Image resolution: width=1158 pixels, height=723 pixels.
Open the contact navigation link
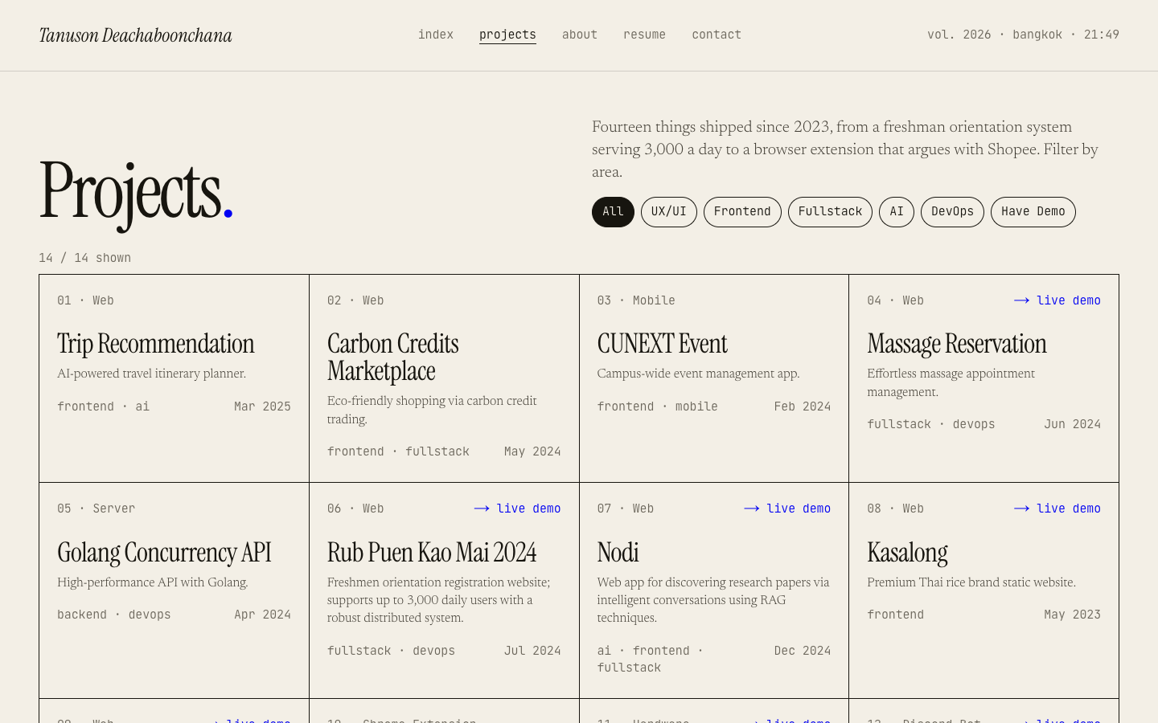tap(717, 35)
